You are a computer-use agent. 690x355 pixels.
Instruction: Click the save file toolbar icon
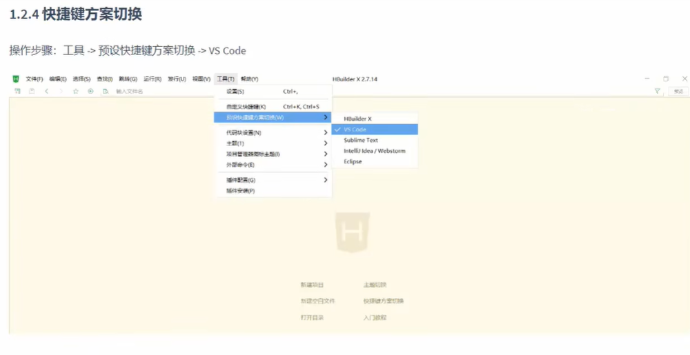click(x=32, y=92)
